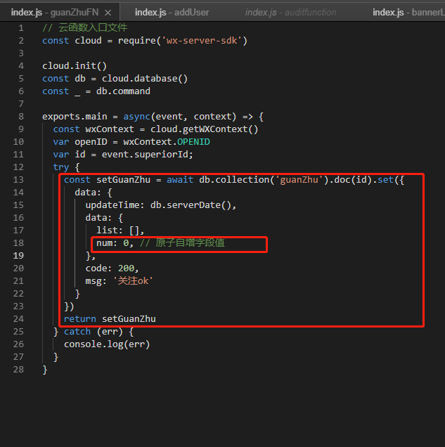Click 'event.superiorId' on line 11

146,154
